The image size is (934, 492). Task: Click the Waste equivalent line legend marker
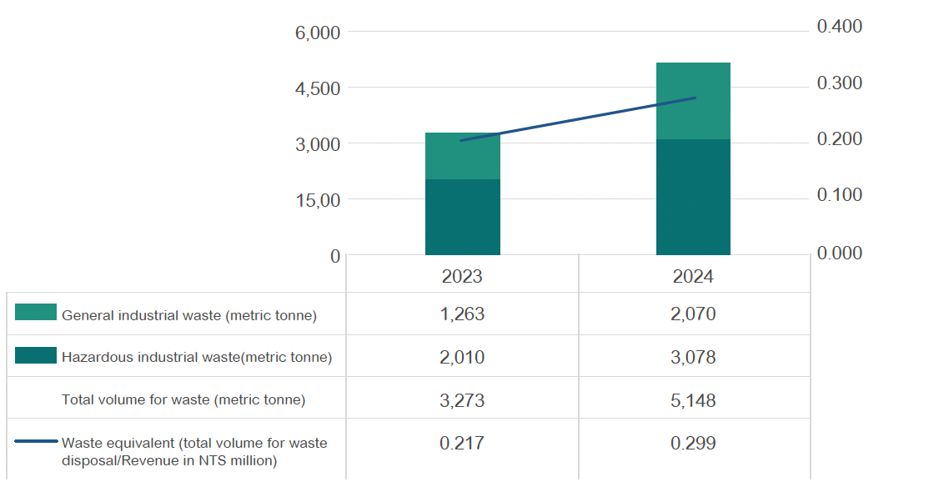(36, 441)
